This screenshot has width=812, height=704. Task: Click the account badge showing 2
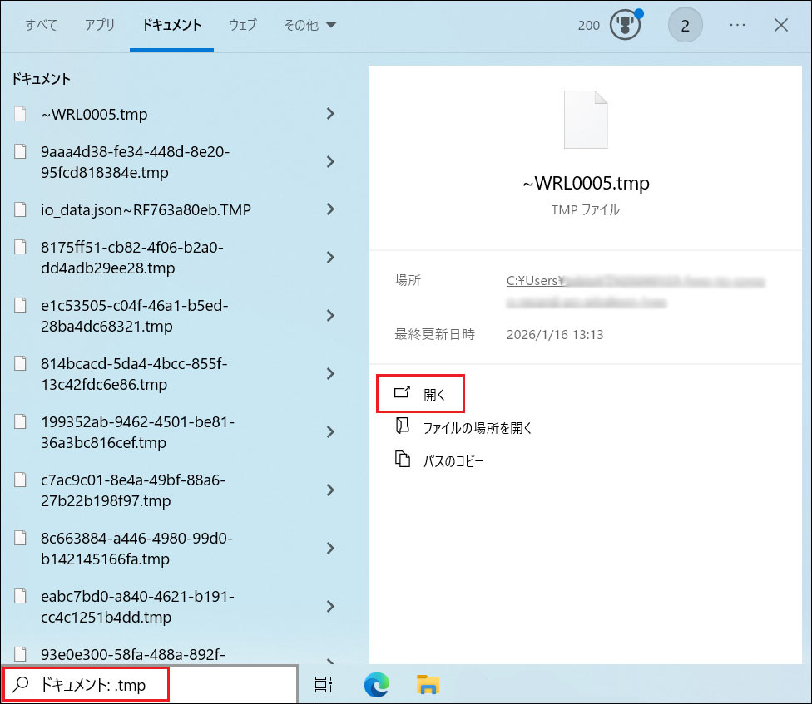tap(686, 25)
